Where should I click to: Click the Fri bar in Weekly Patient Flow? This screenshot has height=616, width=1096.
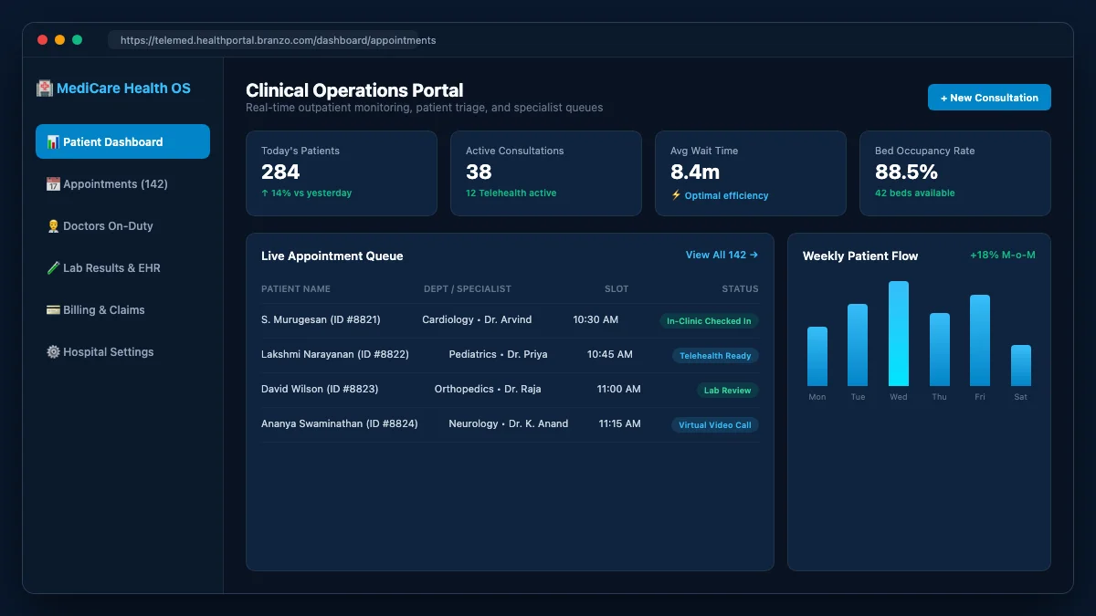point(980,340)
